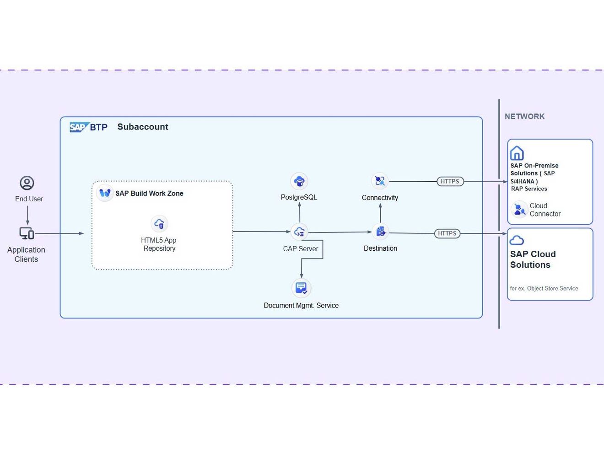Select the SAP Cloud Solutions heading
This screenshot has height=453, width=604.
pyautogui.click(x=533, y=259)
